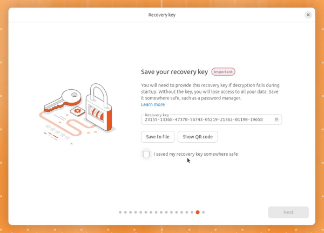Click the dot just left of the orange dot
The width and height of the screenshot is (324, 233).
pos(192,212)
